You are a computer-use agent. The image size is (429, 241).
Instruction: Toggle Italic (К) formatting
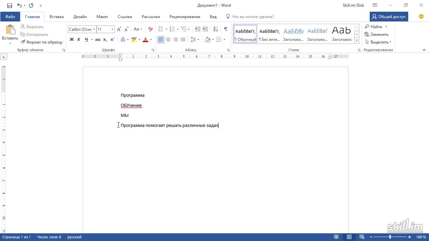pyautogui.click(x=79, y=39)
